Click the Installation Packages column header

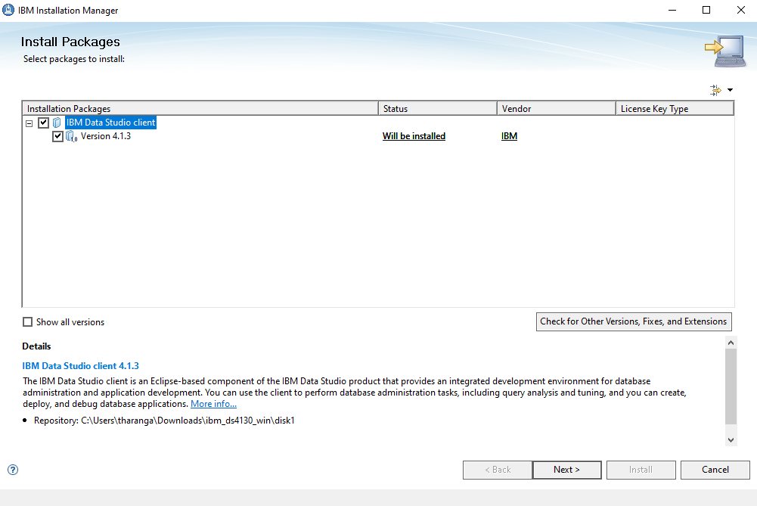pos(200,109)
